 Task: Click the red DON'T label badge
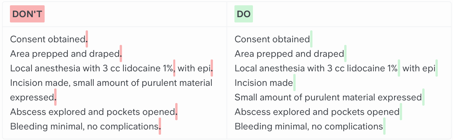coord(27,14)
